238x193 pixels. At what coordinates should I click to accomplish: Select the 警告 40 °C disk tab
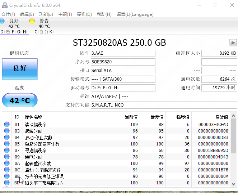pos(44,26)
